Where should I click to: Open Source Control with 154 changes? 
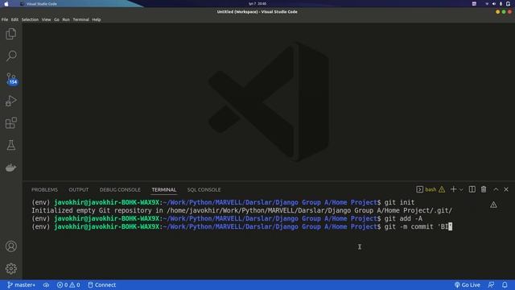[11, 79]
